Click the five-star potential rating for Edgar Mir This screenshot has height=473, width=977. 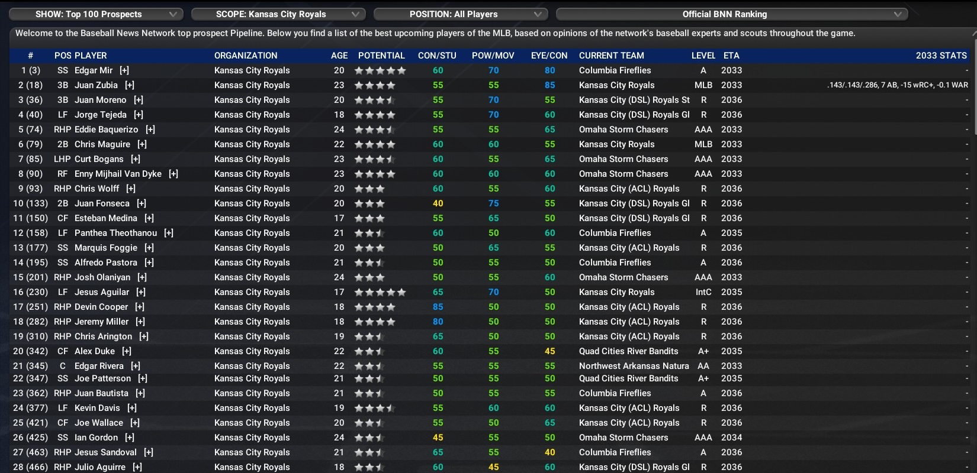380,70
